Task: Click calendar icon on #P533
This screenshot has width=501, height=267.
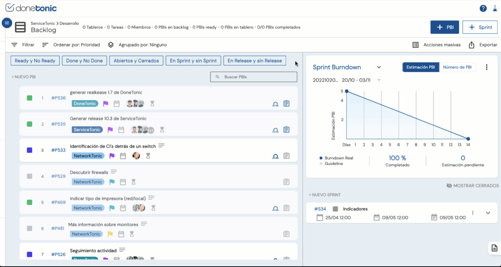Action: [x=123, y=156]
